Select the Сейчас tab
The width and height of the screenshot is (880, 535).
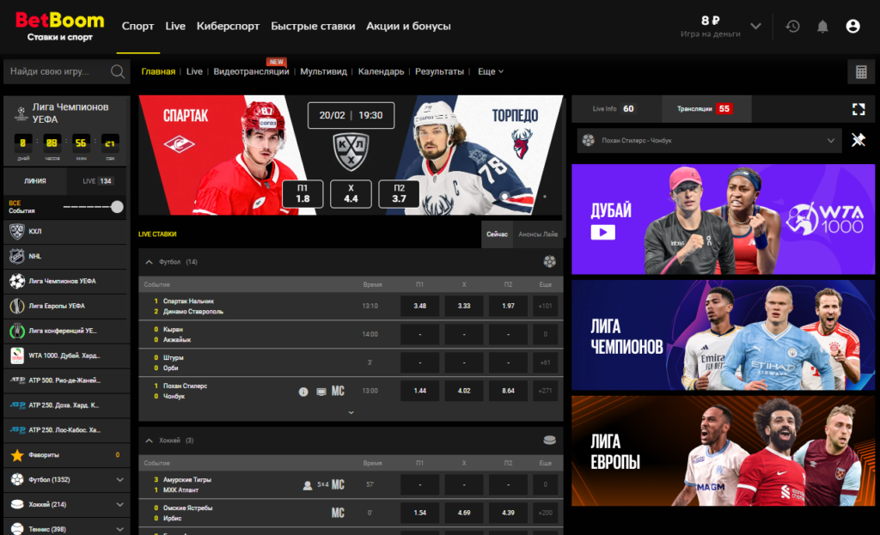(497, 234)
